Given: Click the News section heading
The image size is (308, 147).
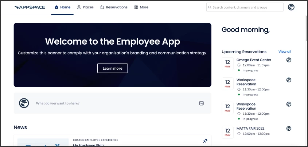Looking at the screenshot, I should 20,127.
